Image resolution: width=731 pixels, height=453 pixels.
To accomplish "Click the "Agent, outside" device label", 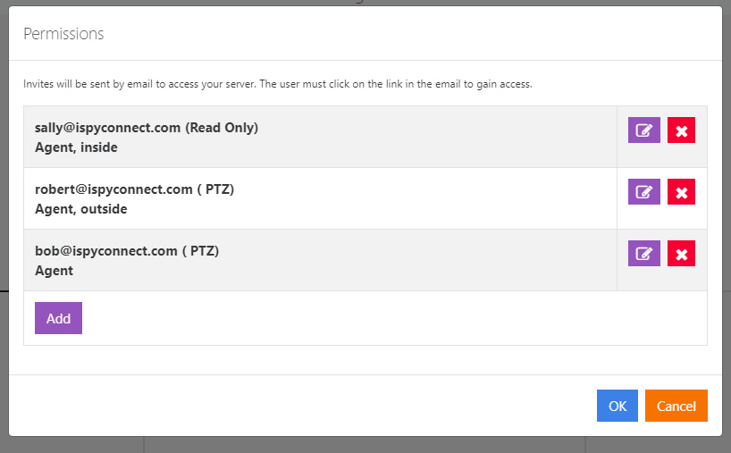I will (x=80, y=209).
